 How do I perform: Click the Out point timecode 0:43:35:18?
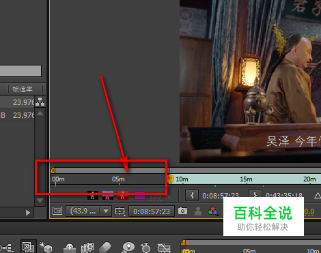(284, 196)
